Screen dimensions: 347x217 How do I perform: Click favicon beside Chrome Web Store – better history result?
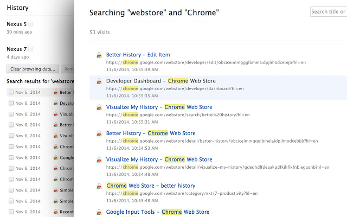(99, 186)
